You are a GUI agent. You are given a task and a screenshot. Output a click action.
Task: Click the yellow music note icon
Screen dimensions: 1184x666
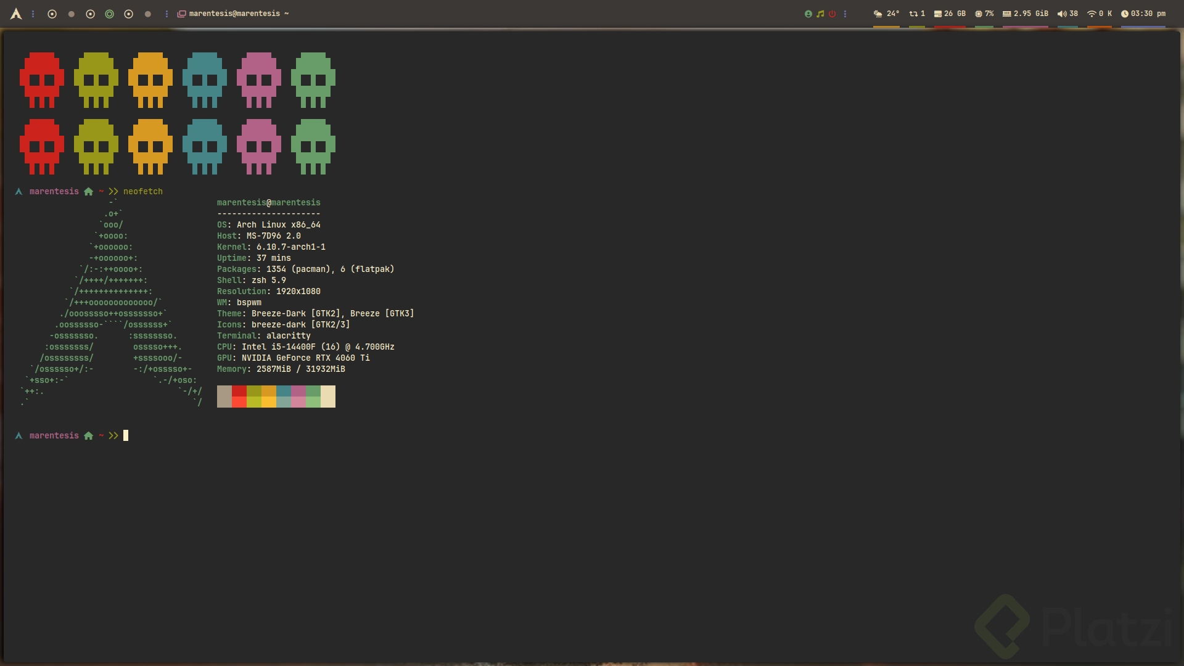(820, 14)
